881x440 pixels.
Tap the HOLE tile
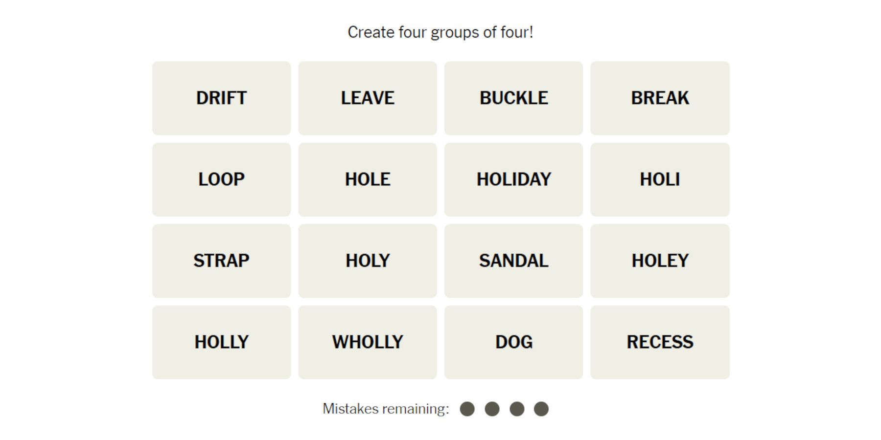pos(367,179)
